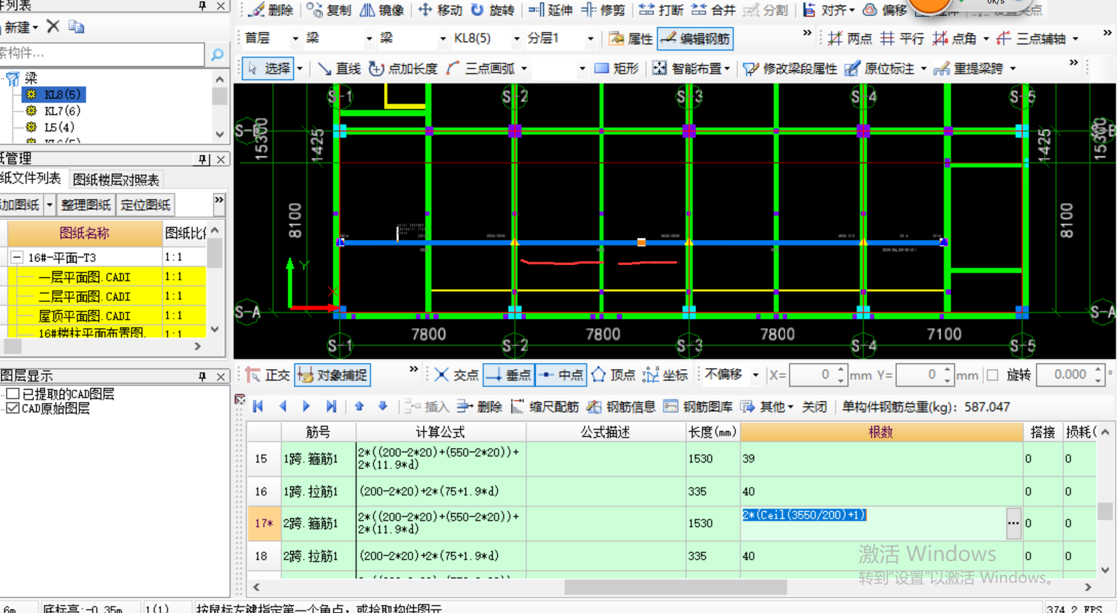Select the 镜像 mirror tool
1117x613 pixels.
[x=382, y=10]
